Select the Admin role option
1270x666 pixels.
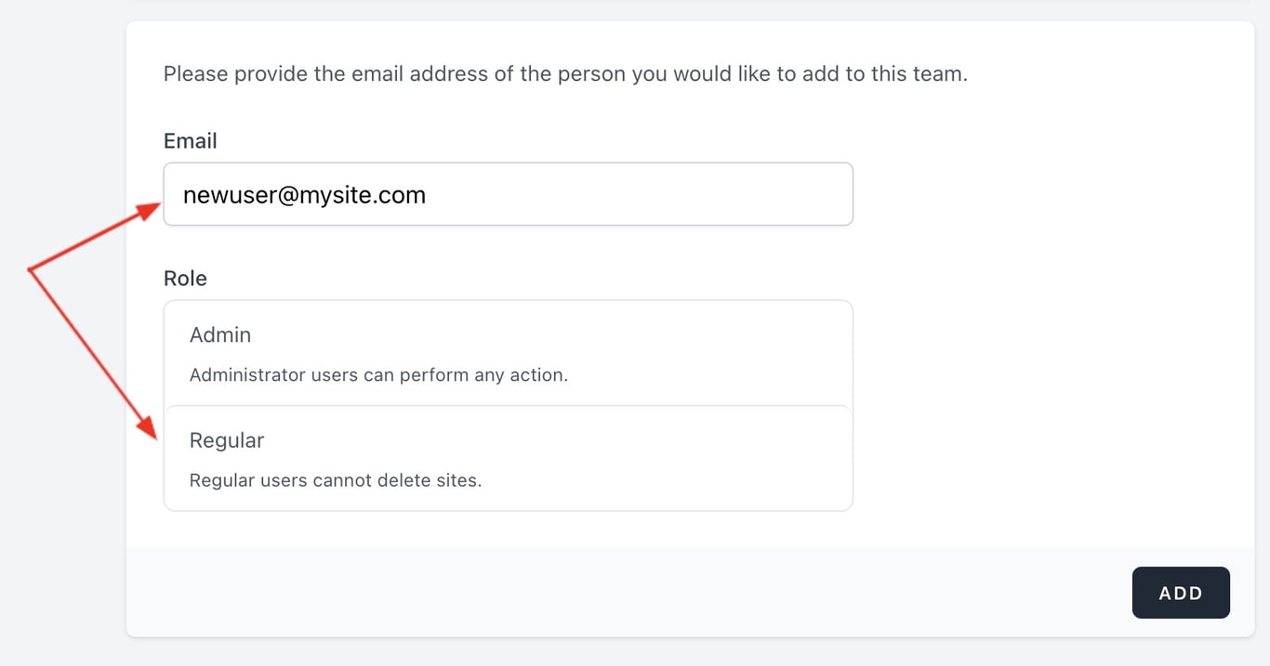(x=508, y=353)
